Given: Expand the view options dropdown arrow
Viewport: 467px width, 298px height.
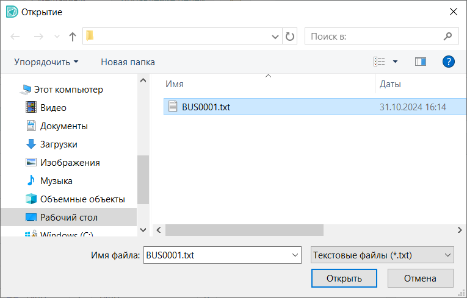Looking at the screenshot, I should 395,62.
